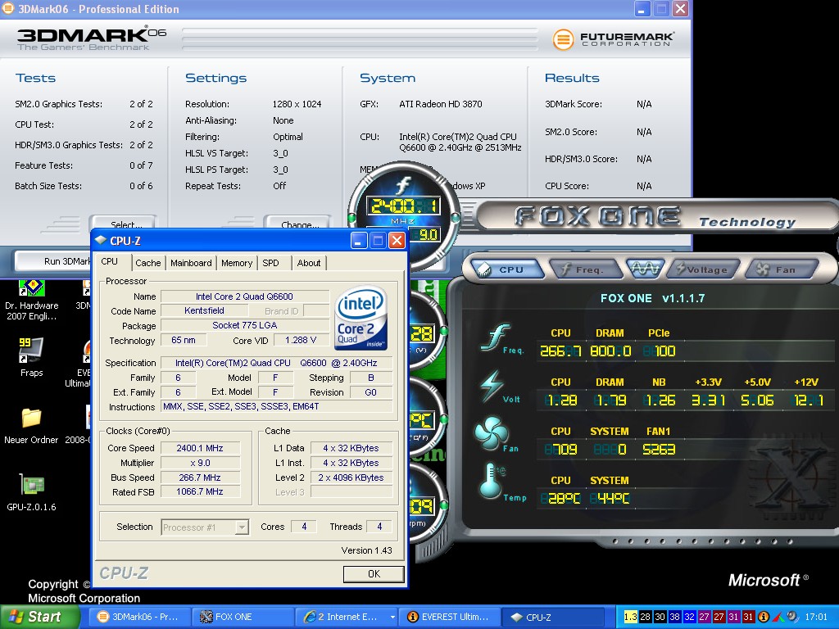Open the Neuer Ordner folder icon

[x=31, y=425]
